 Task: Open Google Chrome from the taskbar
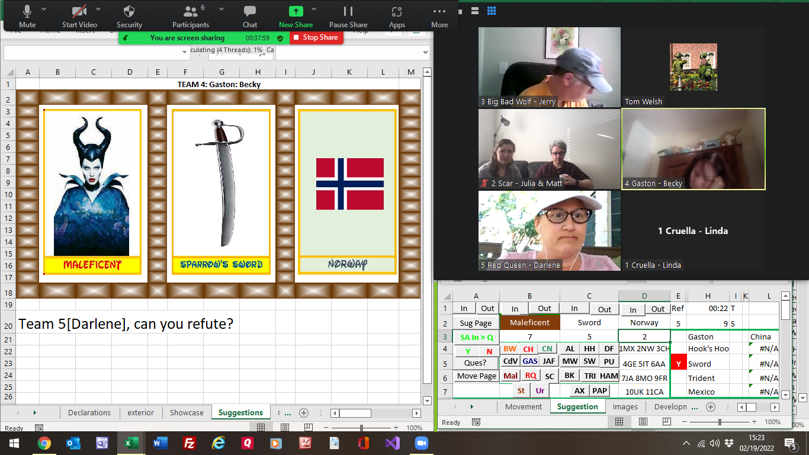coord(44,443)
